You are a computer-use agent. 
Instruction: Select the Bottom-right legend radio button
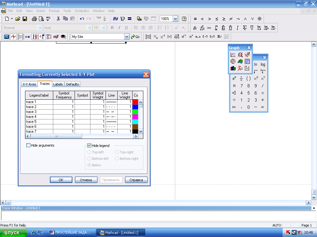coord(117,158)
